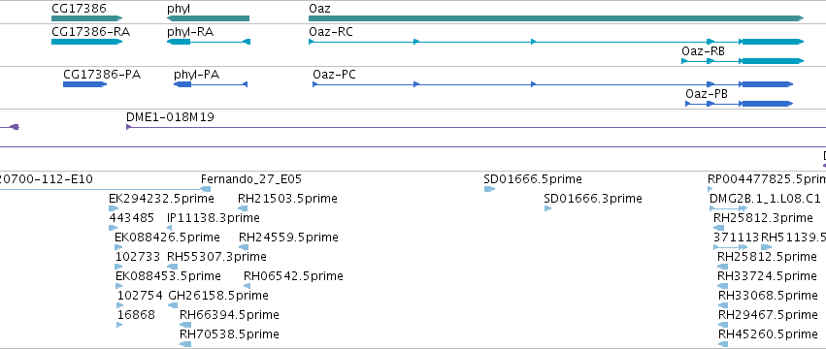Click the GH26158.5prime label
Image resolution: width=826 pixels, height=349 pixels.
[218, 296]
